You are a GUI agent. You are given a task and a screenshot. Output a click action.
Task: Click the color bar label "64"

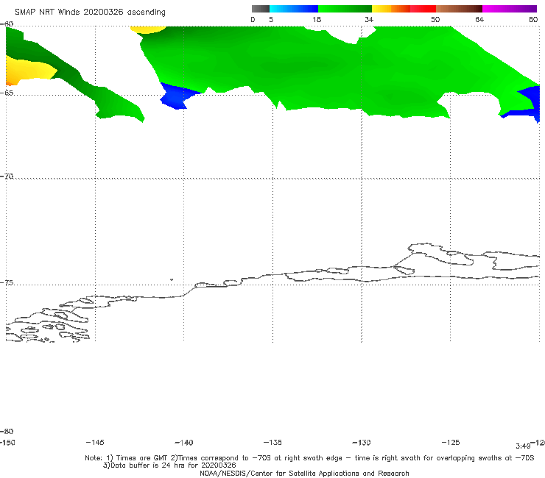click(x=479, y=19)
